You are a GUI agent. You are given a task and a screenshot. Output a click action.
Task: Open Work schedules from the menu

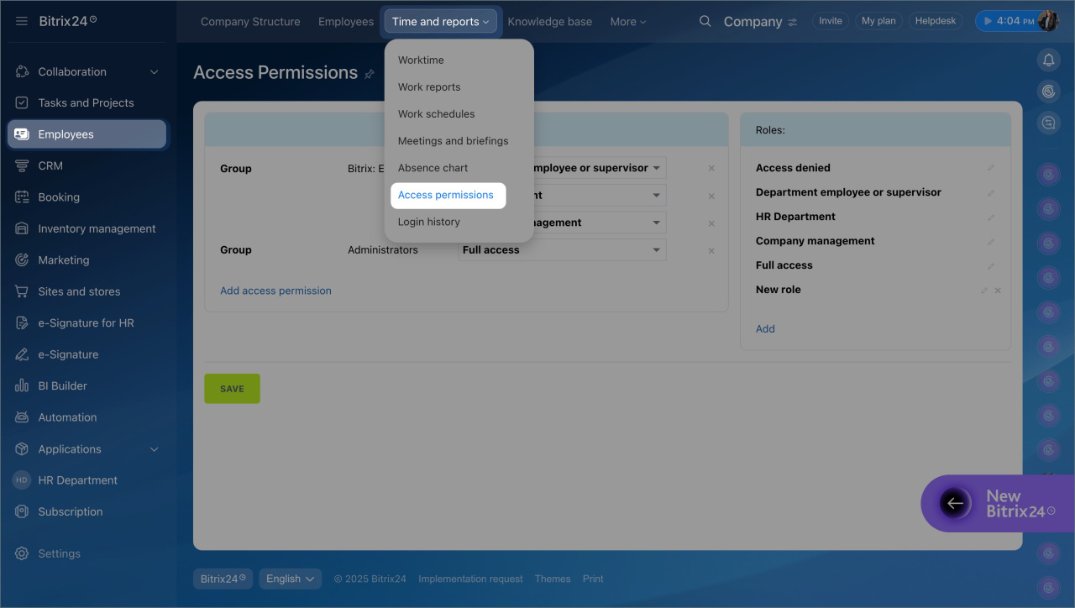(436, 114)
